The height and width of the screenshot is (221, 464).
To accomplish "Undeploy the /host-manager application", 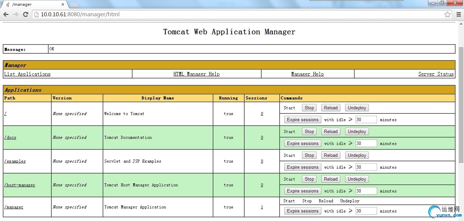I will click(357, 179).
